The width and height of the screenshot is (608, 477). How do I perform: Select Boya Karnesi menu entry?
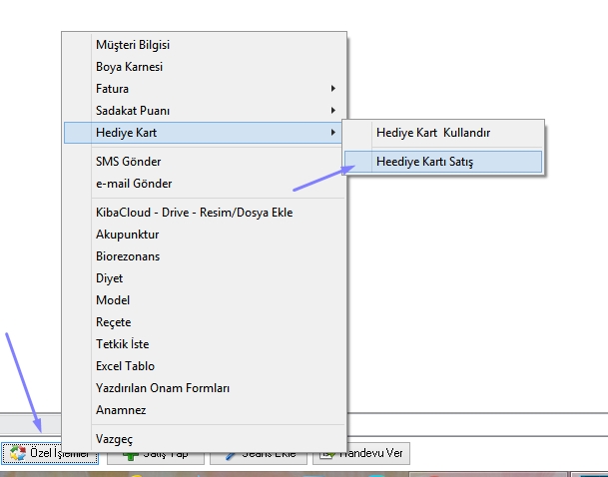click(129, 67)
